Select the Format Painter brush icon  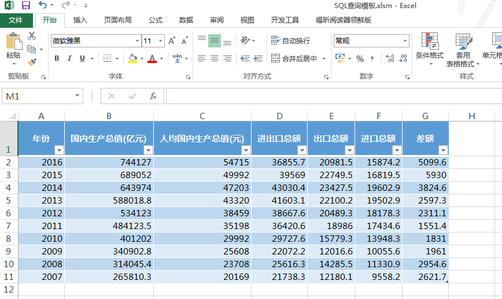pos(32,62)
